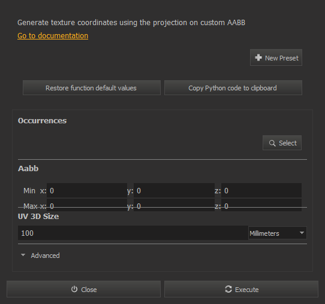
Task: Click the power icon on Close button
Action: [74, 289]
